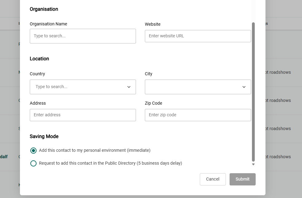Grab the dialog's vertical scrollbar thumb
The width and height of the screenshot is (302, 198).
click(x=253, y=92)
